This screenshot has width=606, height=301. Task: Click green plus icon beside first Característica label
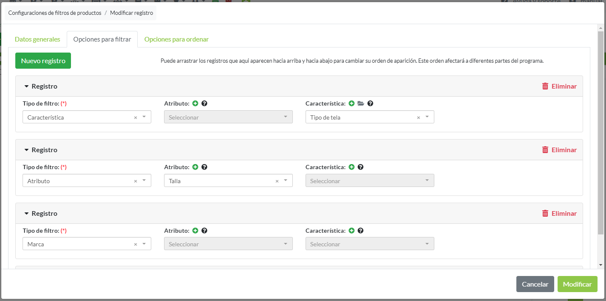click(x=351, y=103)
